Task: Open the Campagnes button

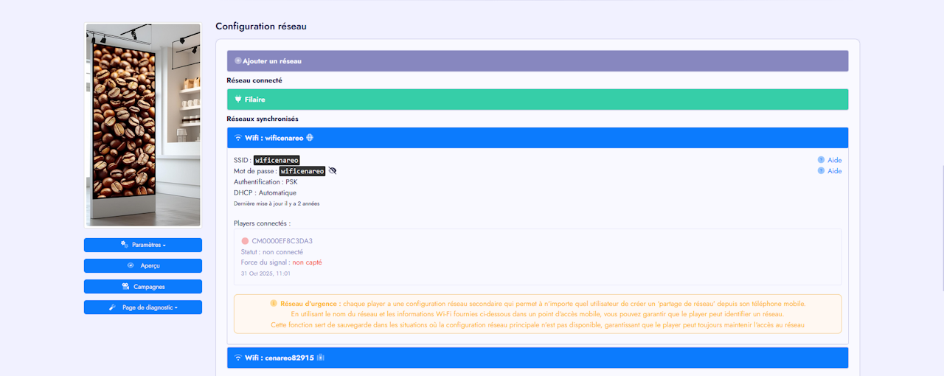Action: pyautogui.click(x=143, y=286)
